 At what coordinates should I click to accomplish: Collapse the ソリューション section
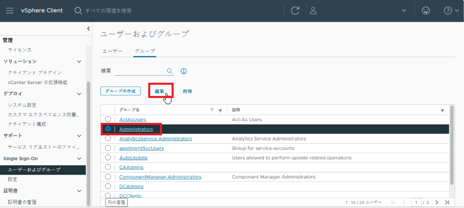pos(79,61)
